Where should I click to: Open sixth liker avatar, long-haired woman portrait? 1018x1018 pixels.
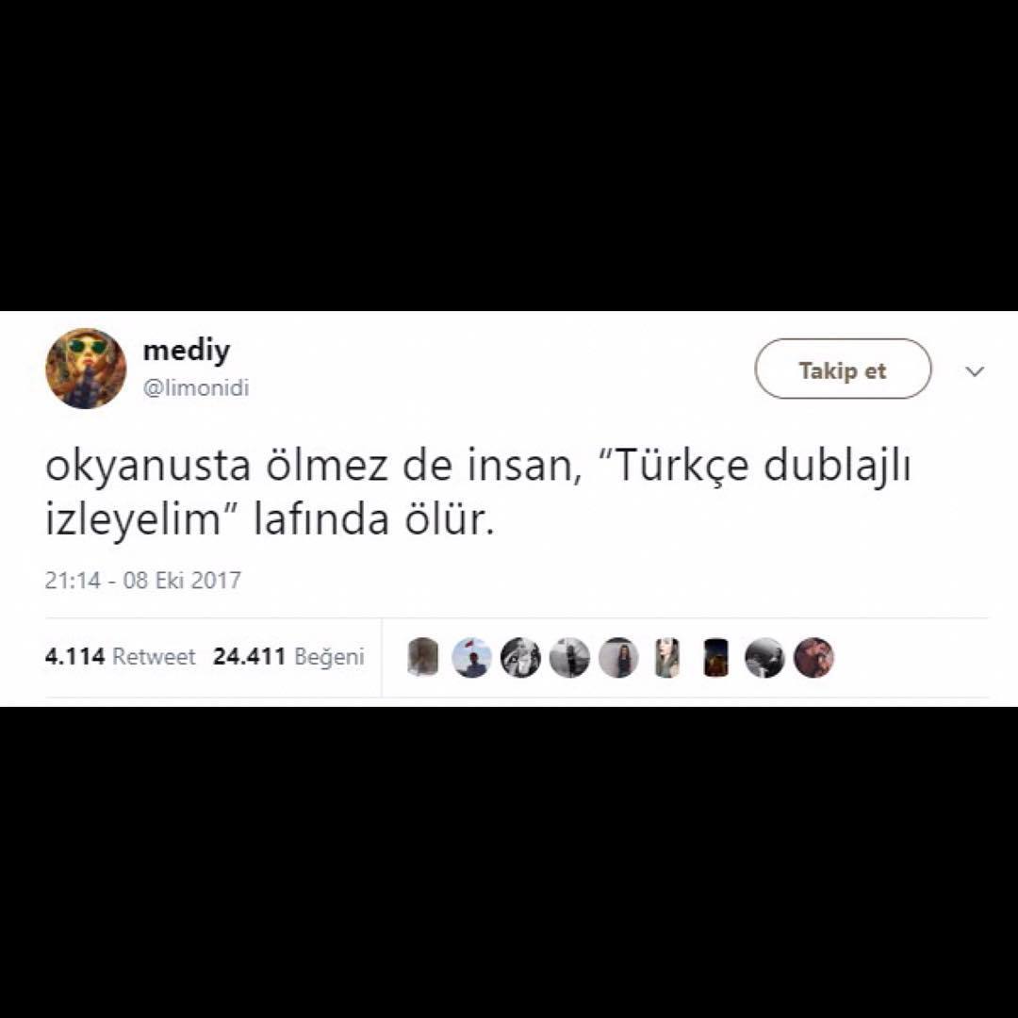[666, 658]
